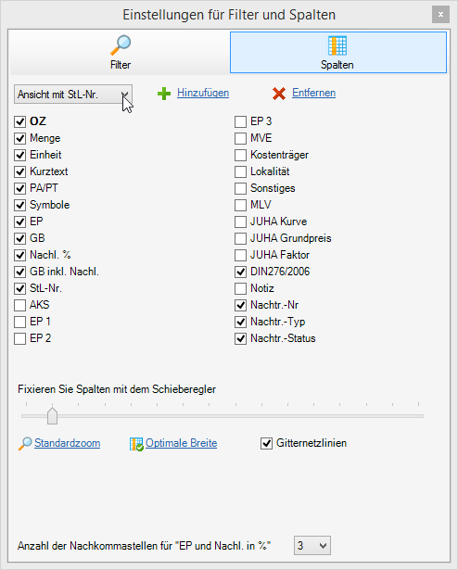Viewport: 458px width, 570px height.
Task: Open the Nachkommastellen dropdown showing 3
Action: [x=312, y=546]
